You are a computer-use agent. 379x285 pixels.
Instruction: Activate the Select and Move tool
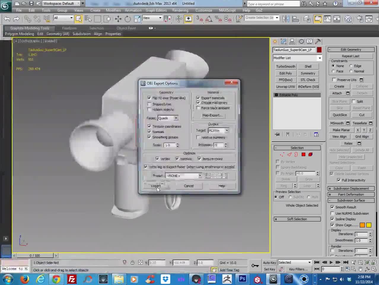pyautogui.click(x=118, y=19)
